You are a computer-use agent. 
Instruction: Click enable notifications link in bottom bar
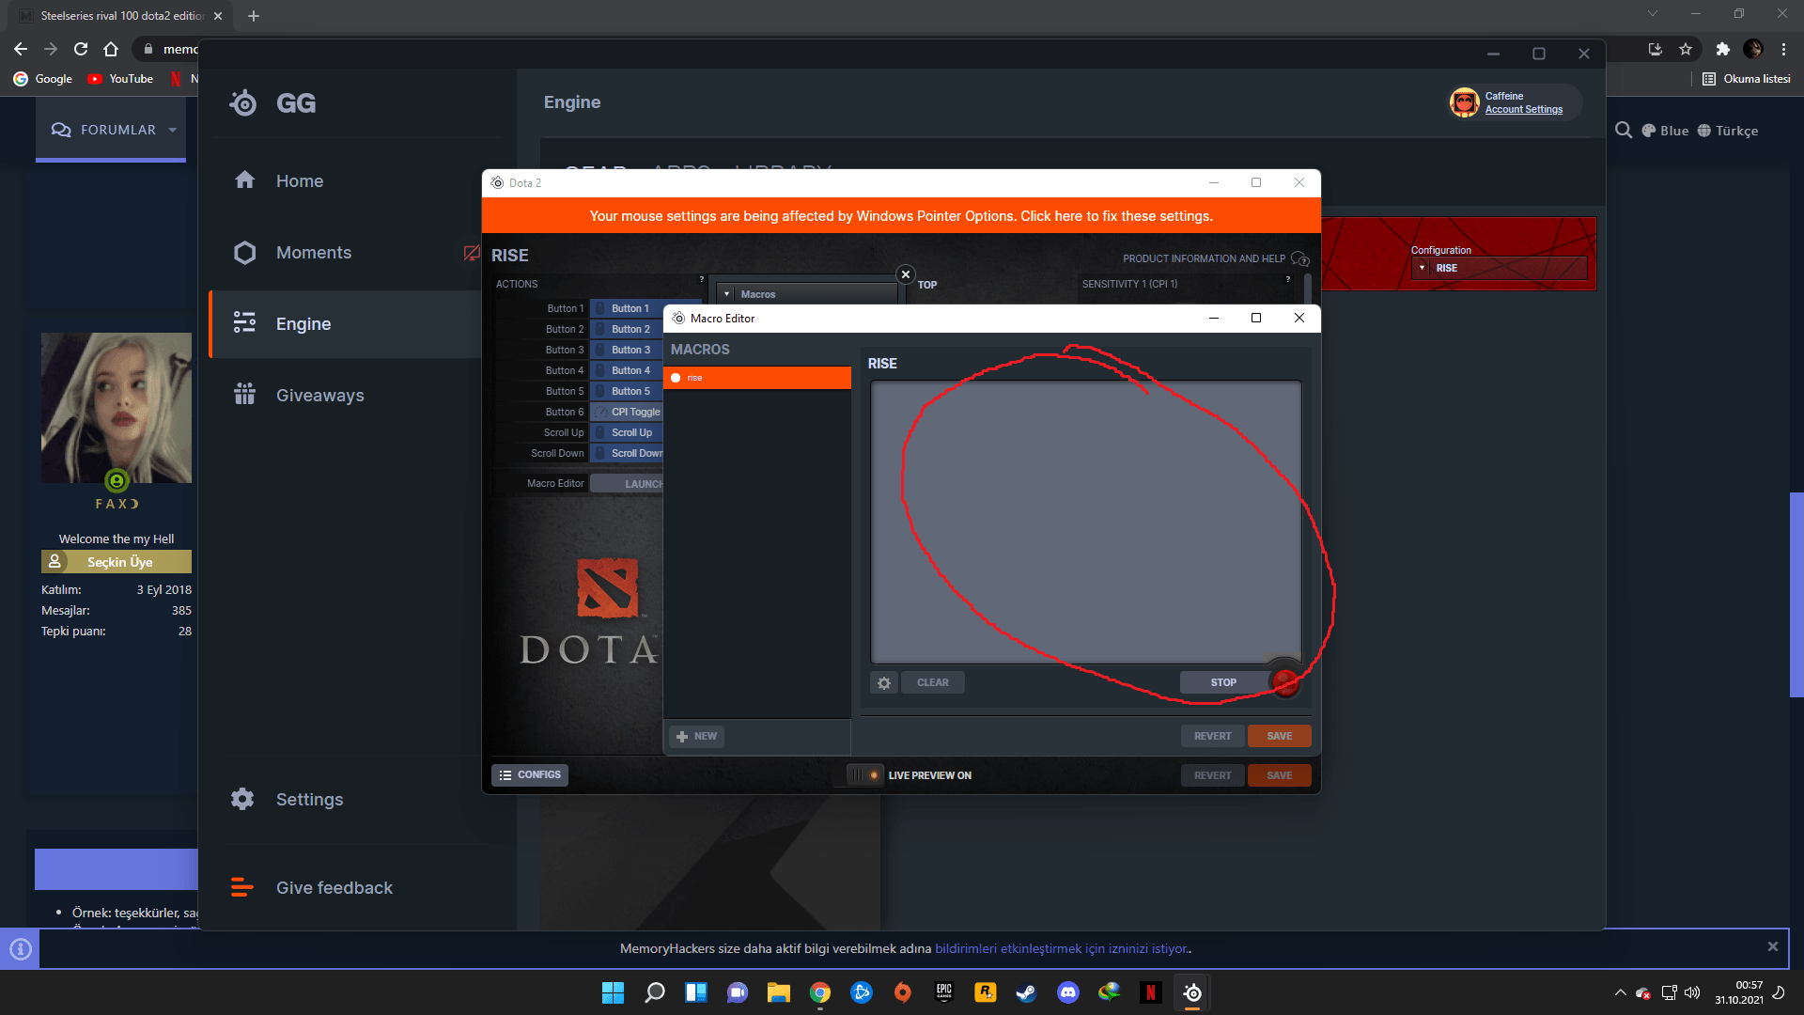[1061, 949]
